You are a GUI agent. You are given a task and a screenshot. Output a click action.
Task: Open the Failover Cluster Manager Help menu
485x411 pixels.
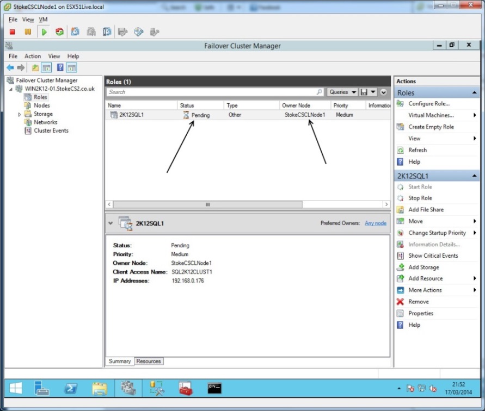(x=73, y=56)
